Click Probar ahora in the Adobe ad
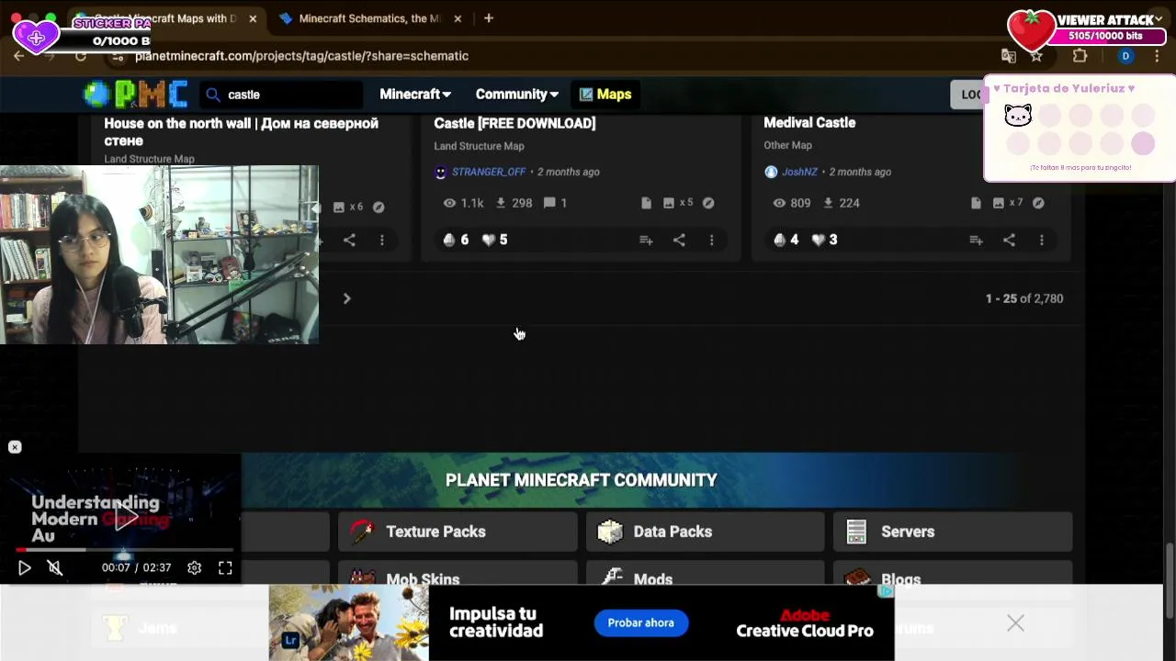 point(640,623)
